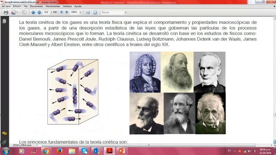Go to the previous page with the up arrow

point(33,12)
